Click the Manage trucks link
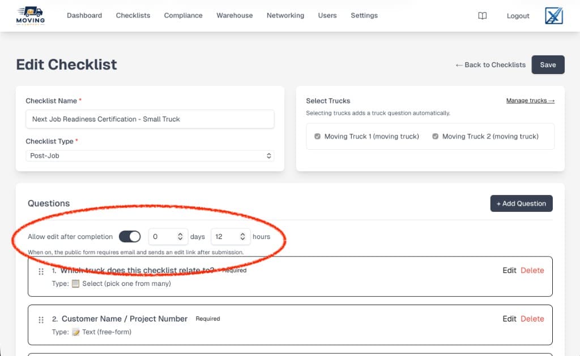Viewport: 580px width, 356px height. [x=530, y=101]
